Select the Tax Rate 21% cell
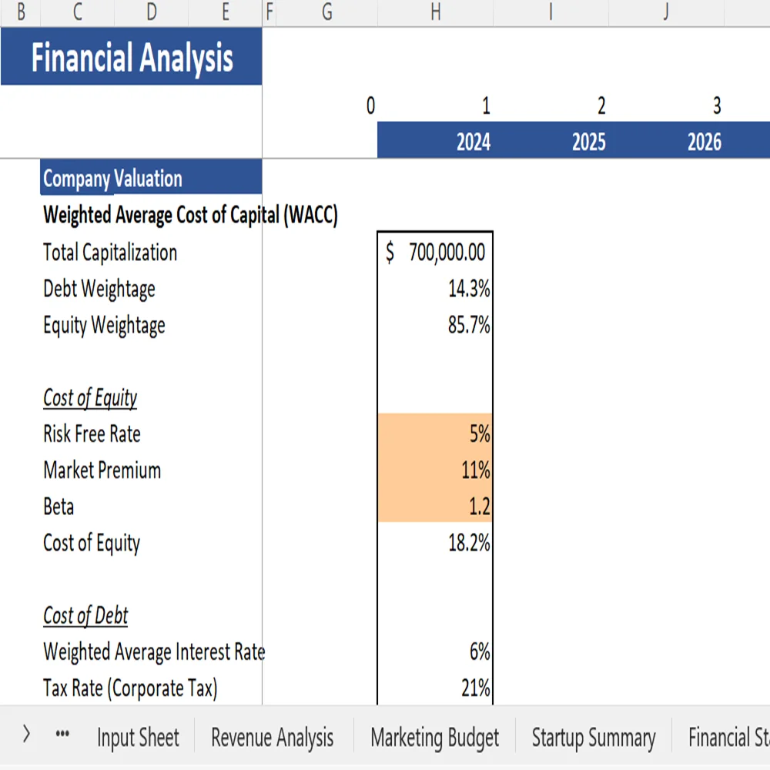Viewport: 770px width, 770px height. click(x=435, y=688)
